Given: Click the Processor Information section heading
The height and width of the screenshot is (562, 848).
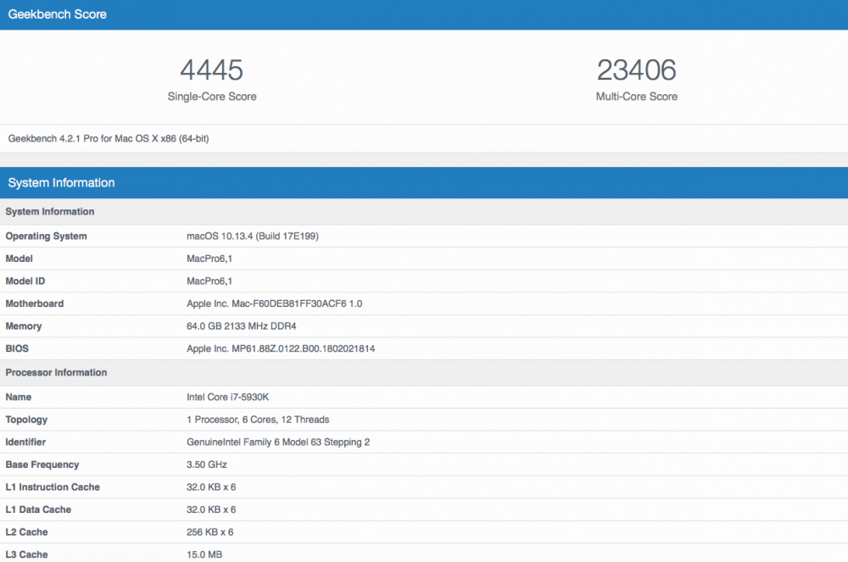Looking at the screenshot, I should (x=56, y=372).
